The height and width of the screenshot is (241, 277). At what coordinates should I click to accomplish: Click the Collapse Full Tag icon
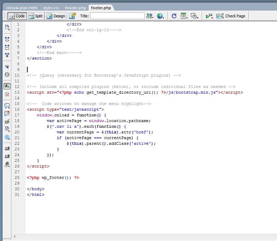pos(7,39)
